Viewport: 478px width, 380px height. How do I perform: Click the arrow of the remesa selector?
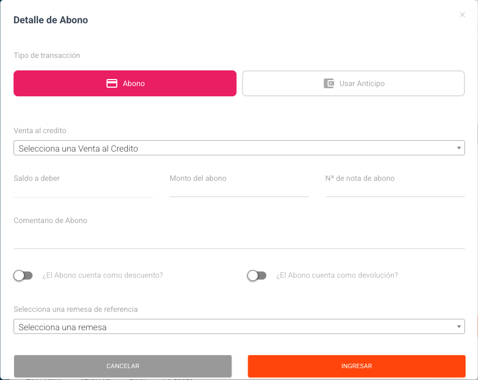tap(459, 327)
